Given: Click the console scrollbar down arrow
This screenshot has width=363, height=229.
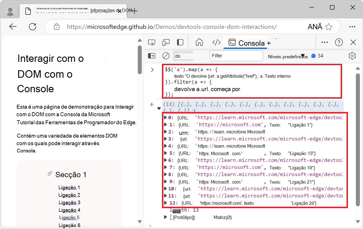Looking at the screenshot, I should (358, 221).
